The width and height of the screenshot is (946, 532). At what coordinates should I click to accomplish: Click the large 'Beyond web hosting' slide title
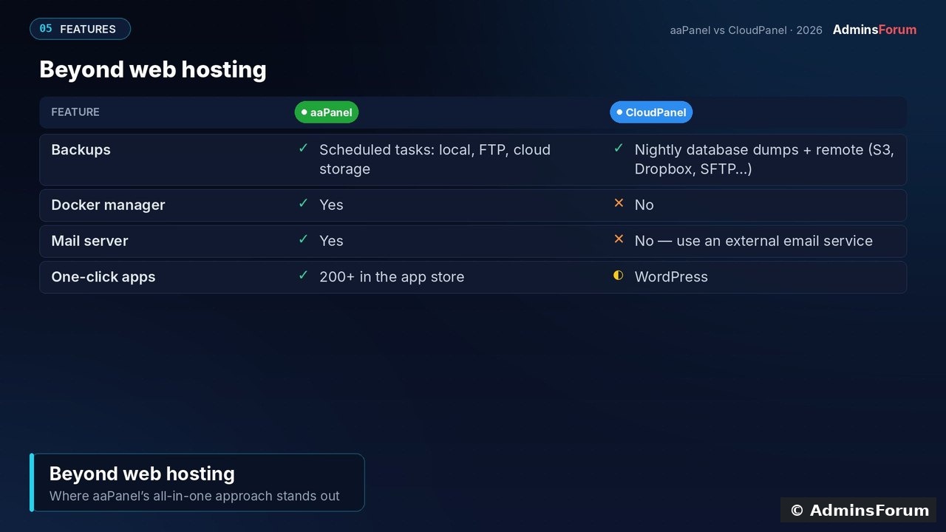click(x=153, y=69)
